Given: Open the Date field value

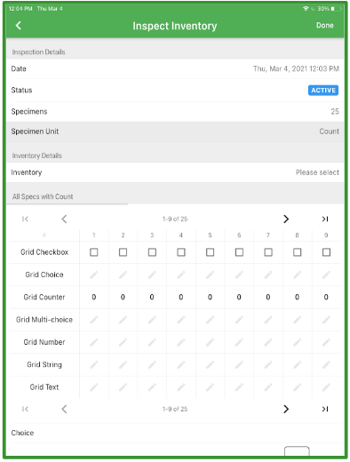Looking at the screenshot, I should click(296, 68).
